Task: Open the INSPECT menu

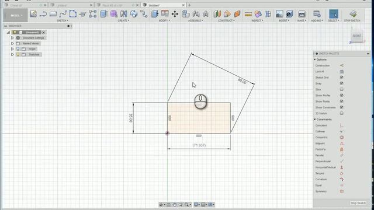Action: click(257, 20)
